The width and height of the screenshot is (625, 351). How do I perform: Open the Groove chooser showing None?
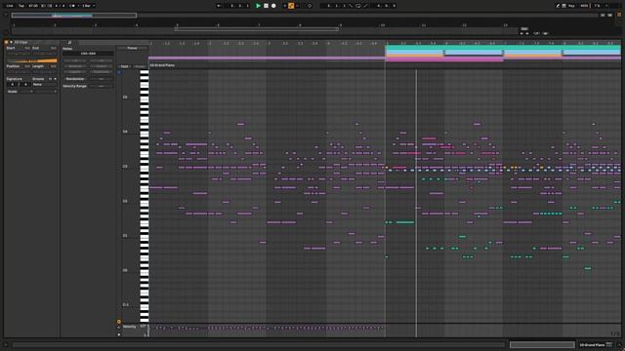click(45, 85)
